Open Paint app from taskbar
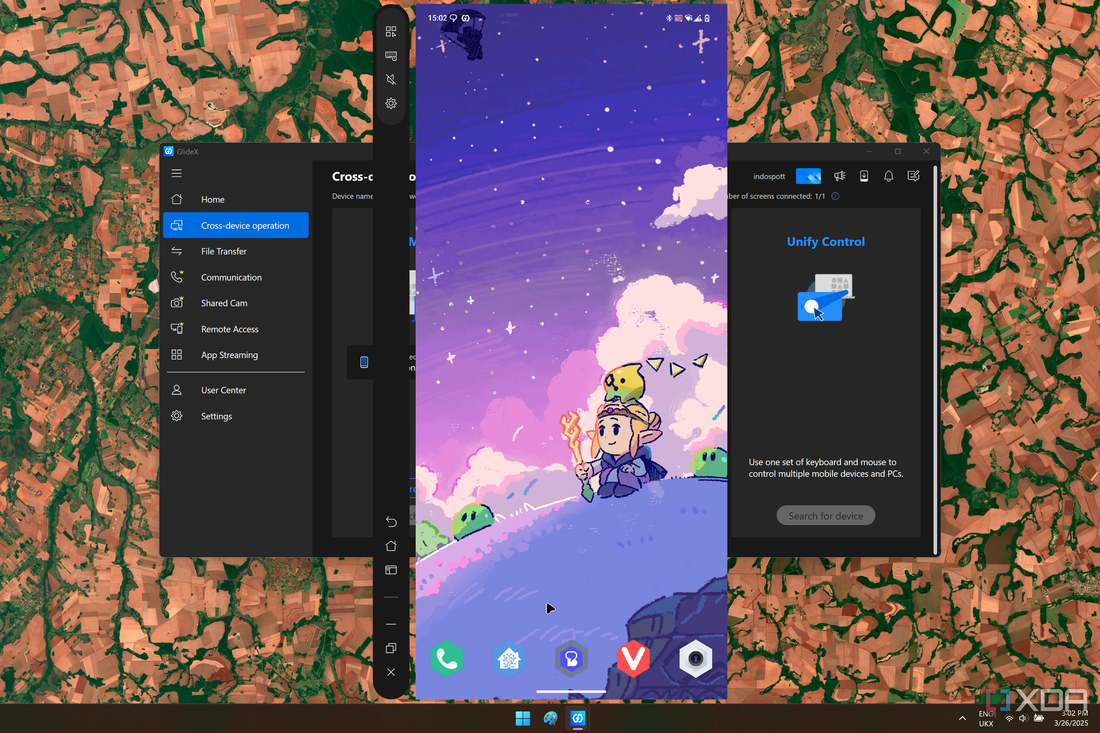1100x733 pixels. [x=550, y=718]
